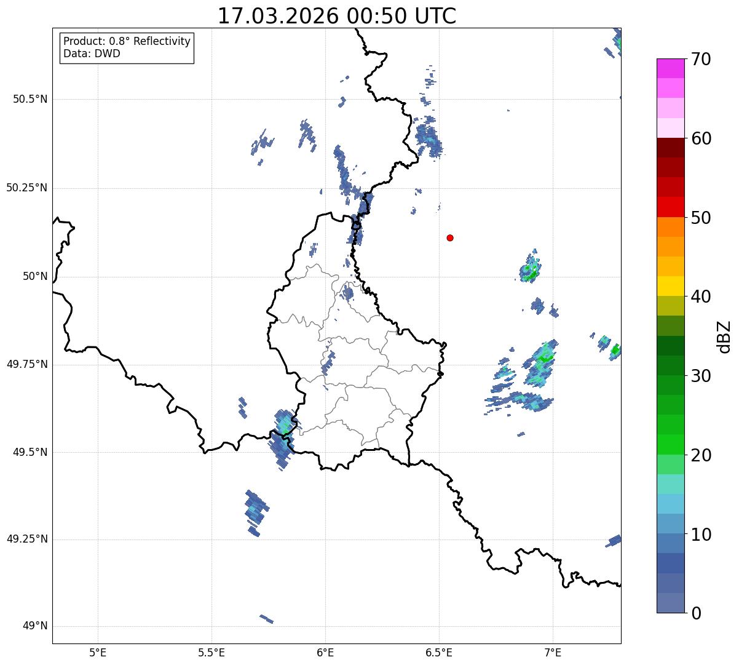This screenshot has width=739, height=665.
Task: Click the 50 dBZ colorbar tick label
Action: [701, 218]
